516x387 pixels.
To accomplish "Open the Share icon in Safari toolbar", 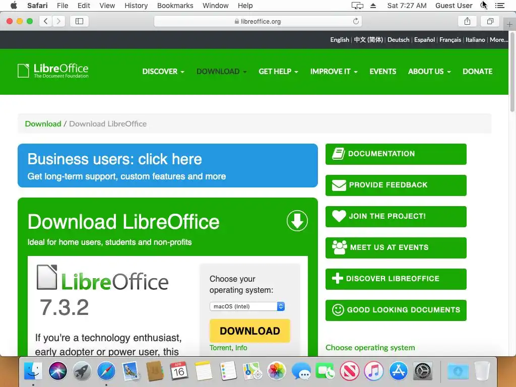I will pyautogui.click(x=467, y=21).
